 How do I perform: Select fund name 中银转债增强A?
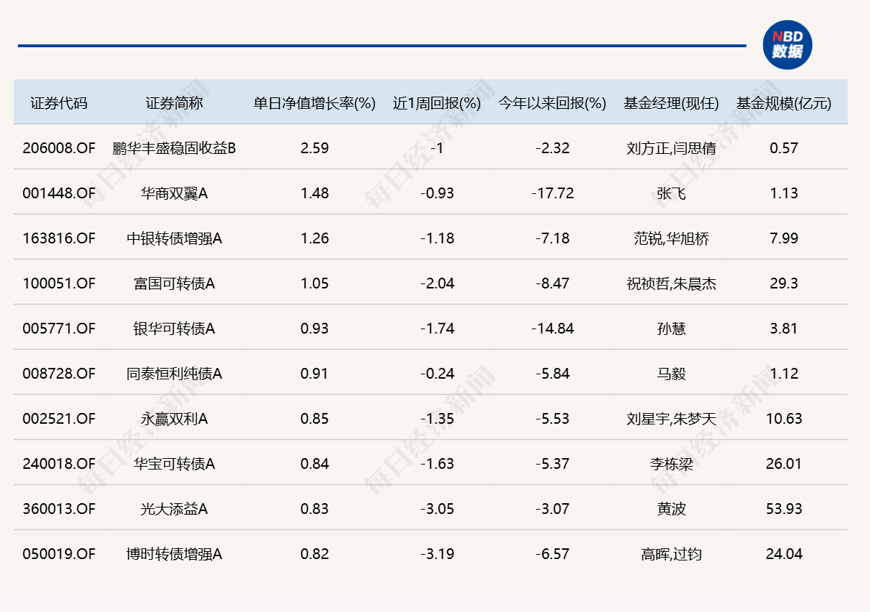click(x=175, y=238)
